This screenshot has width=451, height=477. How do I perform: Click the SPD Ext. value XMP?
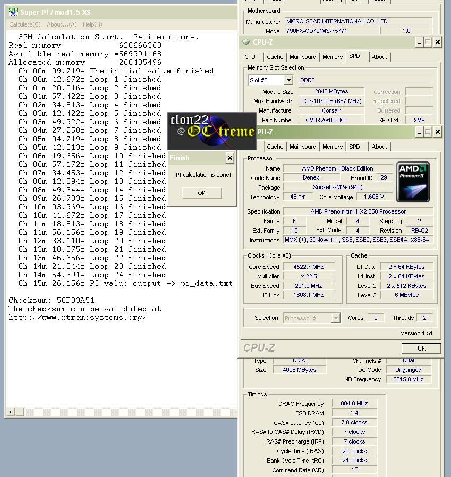(x=419, y=120)
